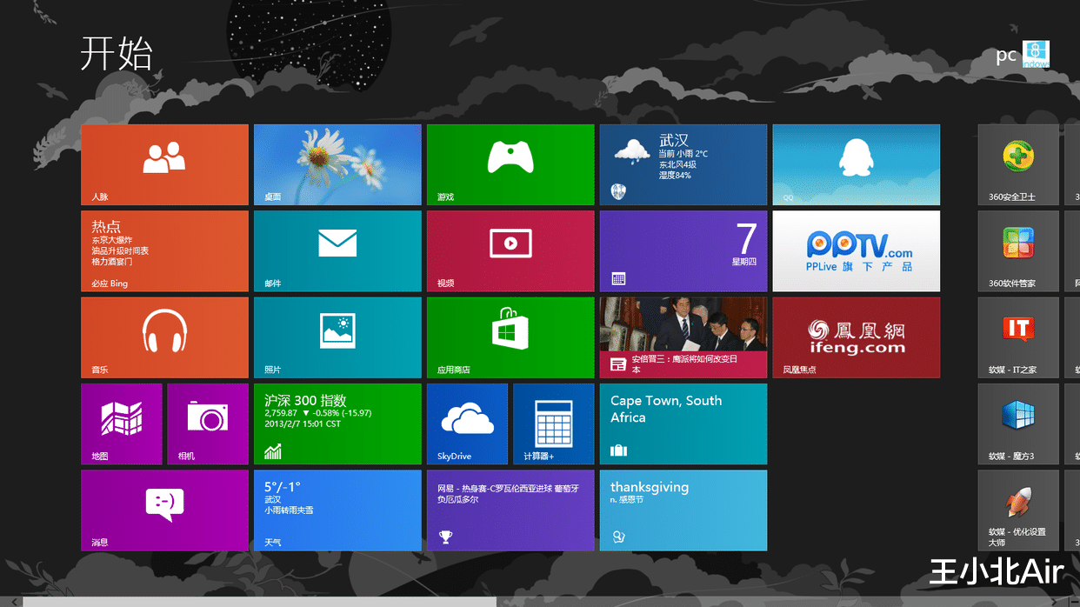
Task: Open the 热点 Bing news tile
Action: 164,250
